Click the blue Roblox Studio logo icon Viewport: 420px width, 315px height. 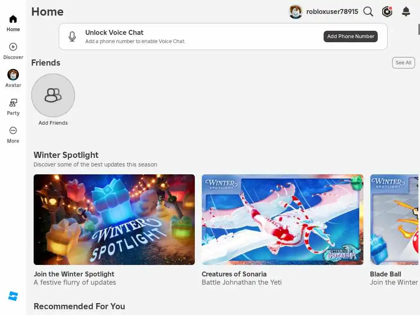(13, 296)
